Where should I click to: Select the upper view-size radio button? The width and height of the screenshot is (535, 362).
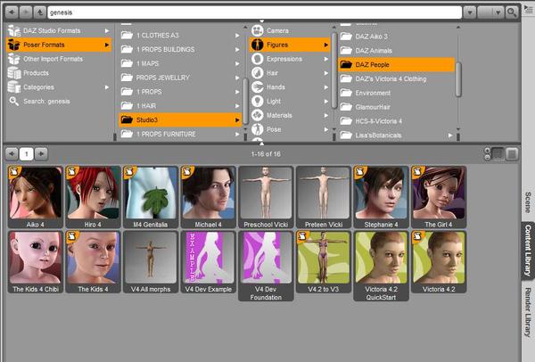click(488, 151)
